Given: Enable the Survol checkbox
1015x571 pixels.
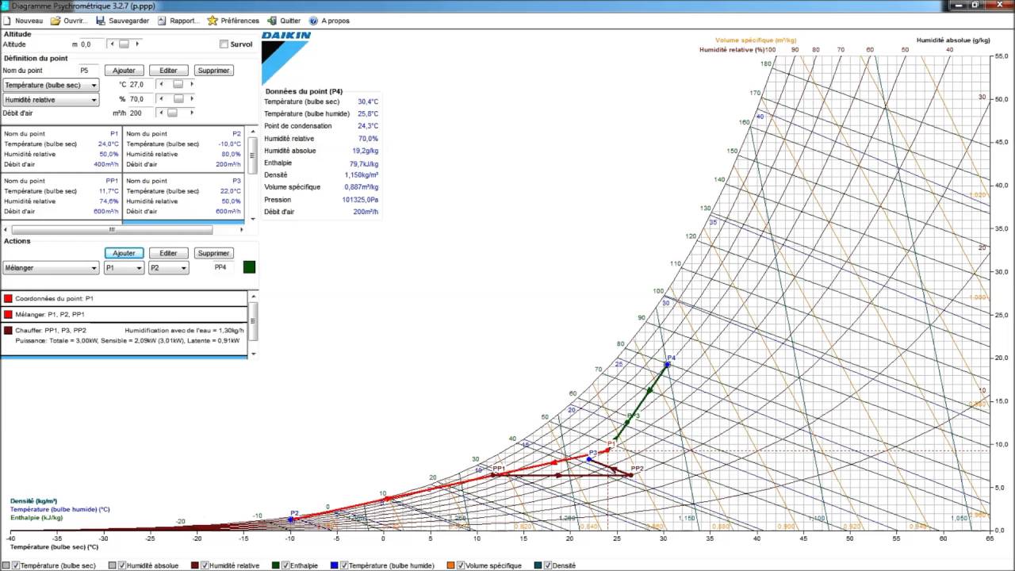Looking at the screenshot, I should pyautogui.click(x=224, y=44).
